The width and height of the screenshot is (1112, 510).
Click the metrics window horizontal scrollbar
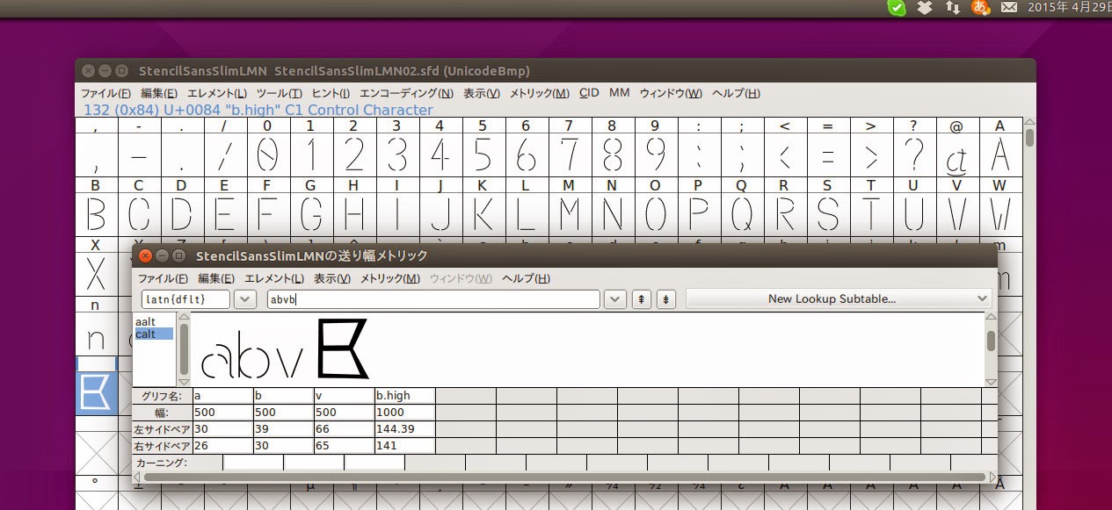(564, 477)
